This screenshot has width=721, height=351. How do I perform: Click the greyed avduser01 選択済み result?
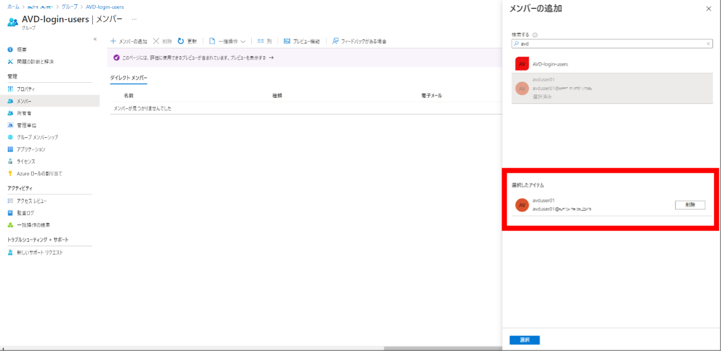(x=612, y=88)
